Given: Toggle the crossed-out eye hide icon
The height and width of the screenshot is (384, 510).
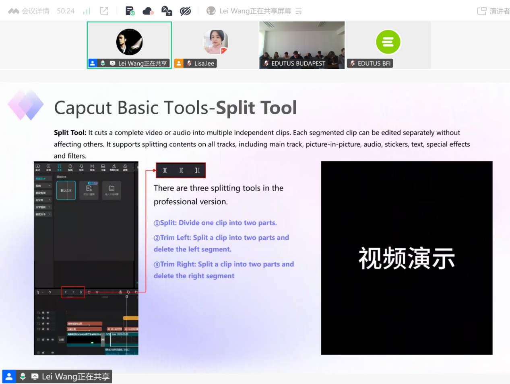Looking at the screenshot, I should 185,11.
